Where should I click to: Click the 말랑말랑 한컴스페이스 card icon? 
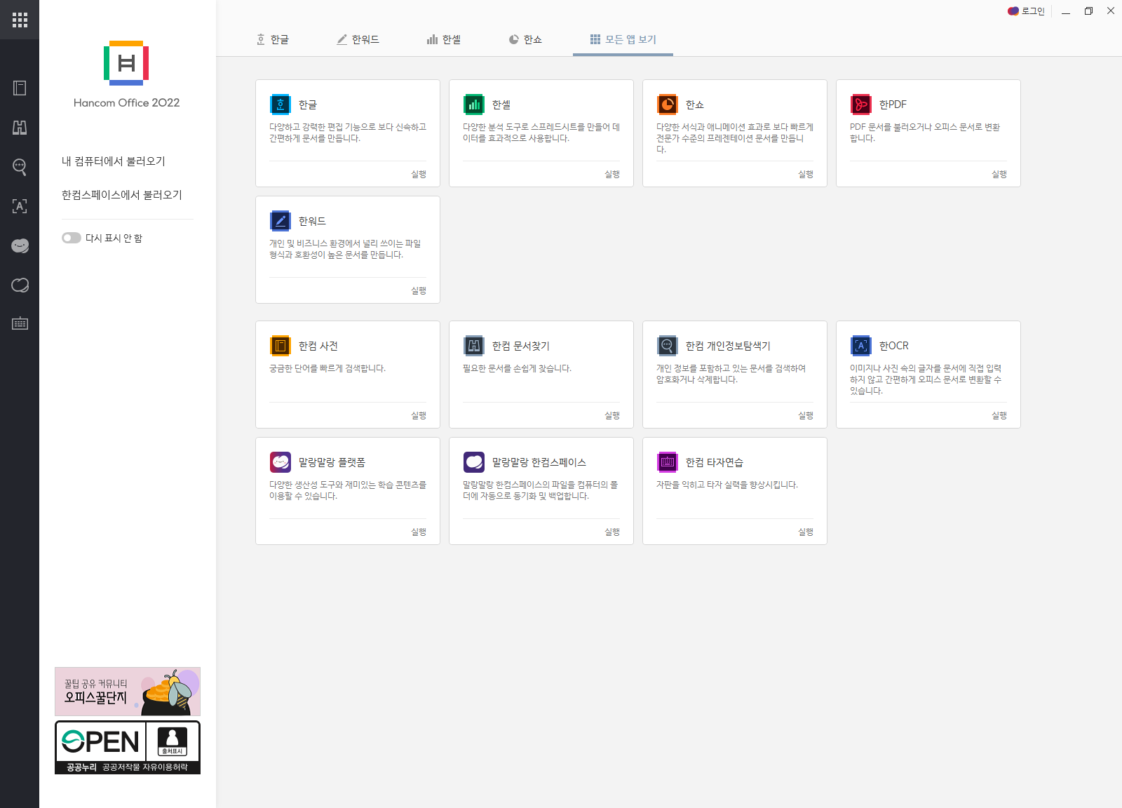[x=474, y=462]
